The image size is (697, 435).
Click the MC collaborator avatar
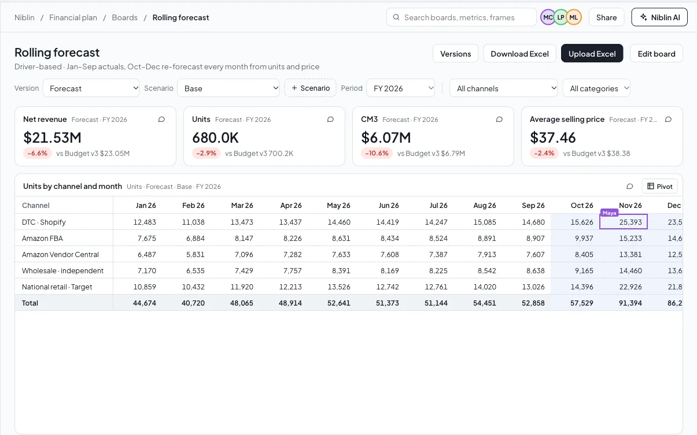click(x=548, y=17)
